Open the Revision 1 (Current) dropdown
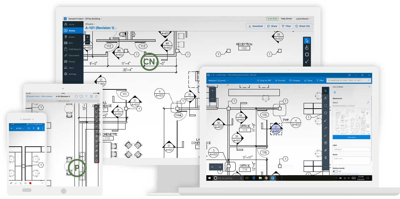Image resolution: width=400 pixels, height=199 pixels. pos(219,80)
